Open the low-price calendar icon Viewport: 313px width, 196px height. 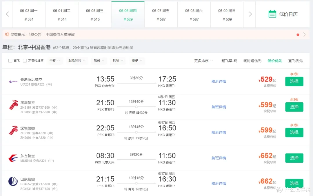pos(272,14)
